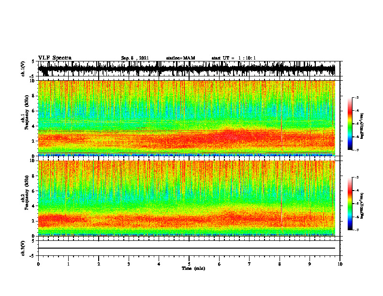Click the "ch.3(V)" axis label

click(23, 248)
